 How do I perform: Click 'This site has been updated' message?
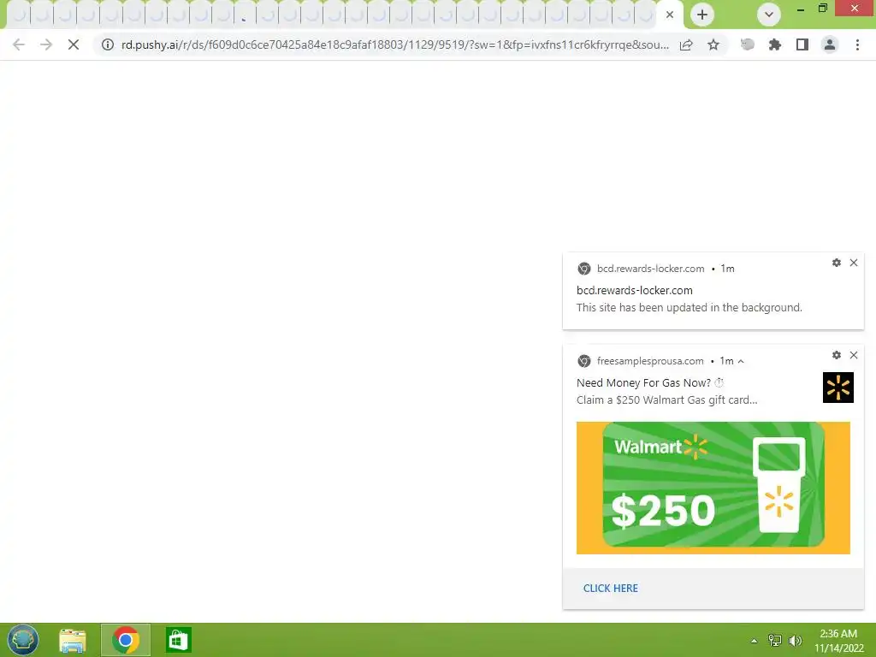click(x=689, y=307)
